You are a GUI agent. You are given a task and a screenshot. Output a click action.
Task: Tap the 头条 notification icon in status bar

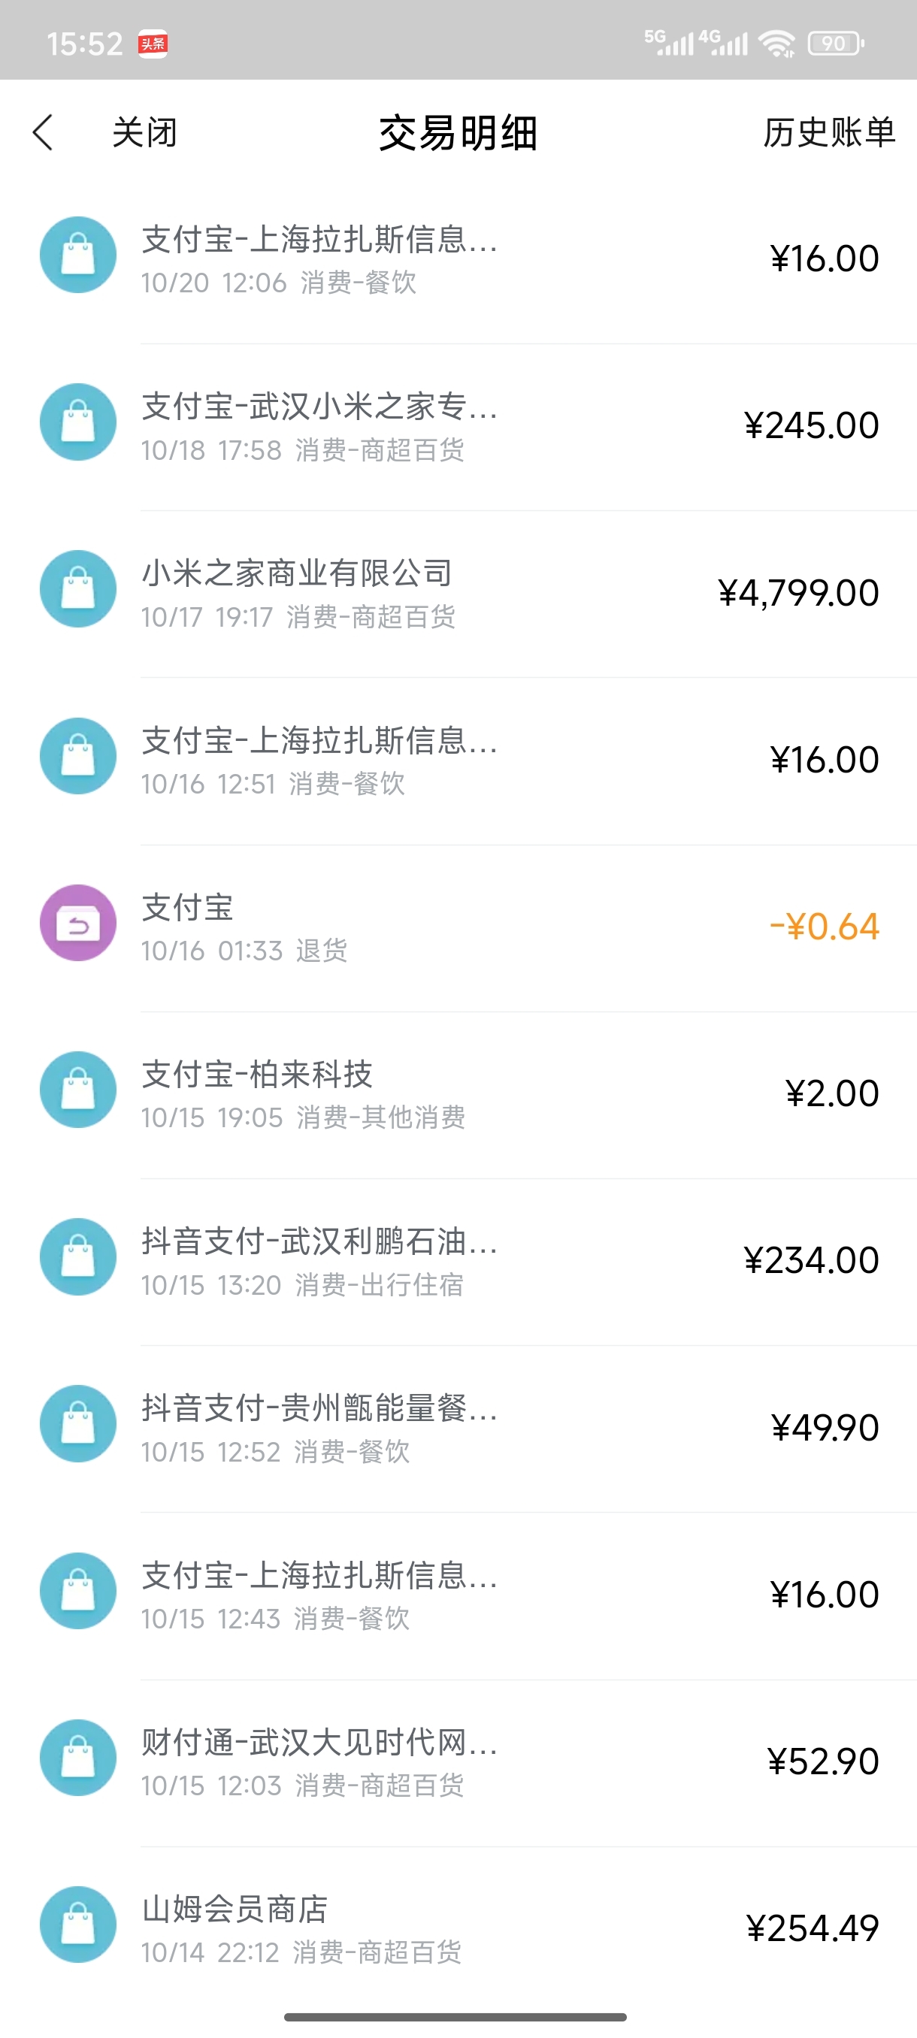(x=153, y=44)
